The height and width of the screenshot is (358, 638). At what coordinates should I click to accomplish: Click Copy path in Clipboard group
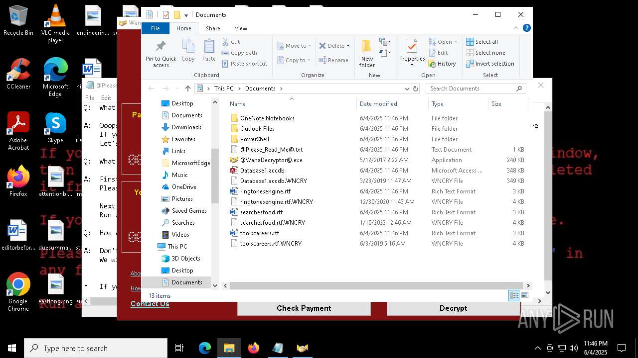239,53
